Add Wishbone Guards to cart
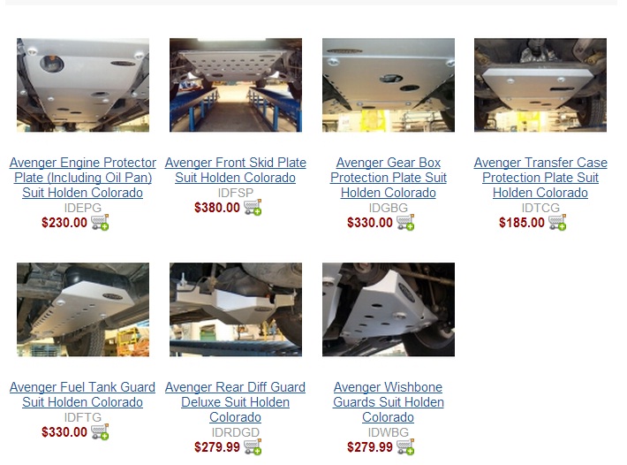The width and height of the screenshot is (627, 465). 405,446
